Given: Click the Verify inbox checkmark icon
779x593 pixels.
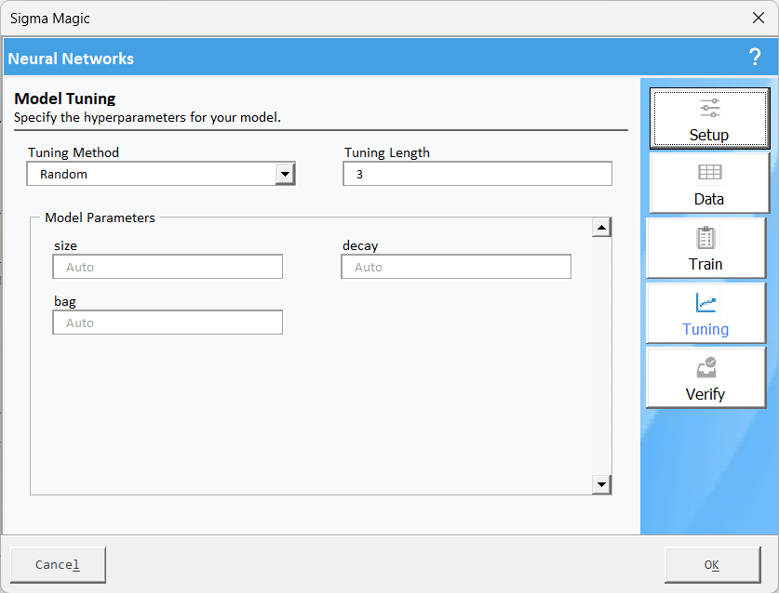Looking at the screenshot, I should click(x=705, y=368).
